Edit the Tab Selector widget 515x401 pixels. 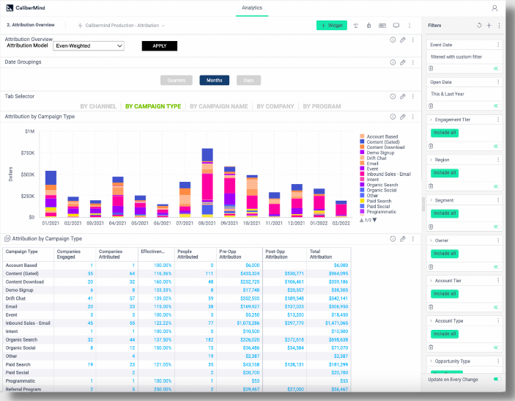coord(403,97)
